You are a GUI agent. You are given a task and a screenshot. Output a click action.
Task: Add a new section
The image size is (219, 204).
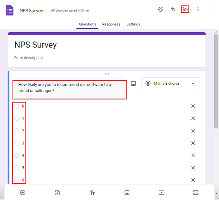[x=196, y=193]
